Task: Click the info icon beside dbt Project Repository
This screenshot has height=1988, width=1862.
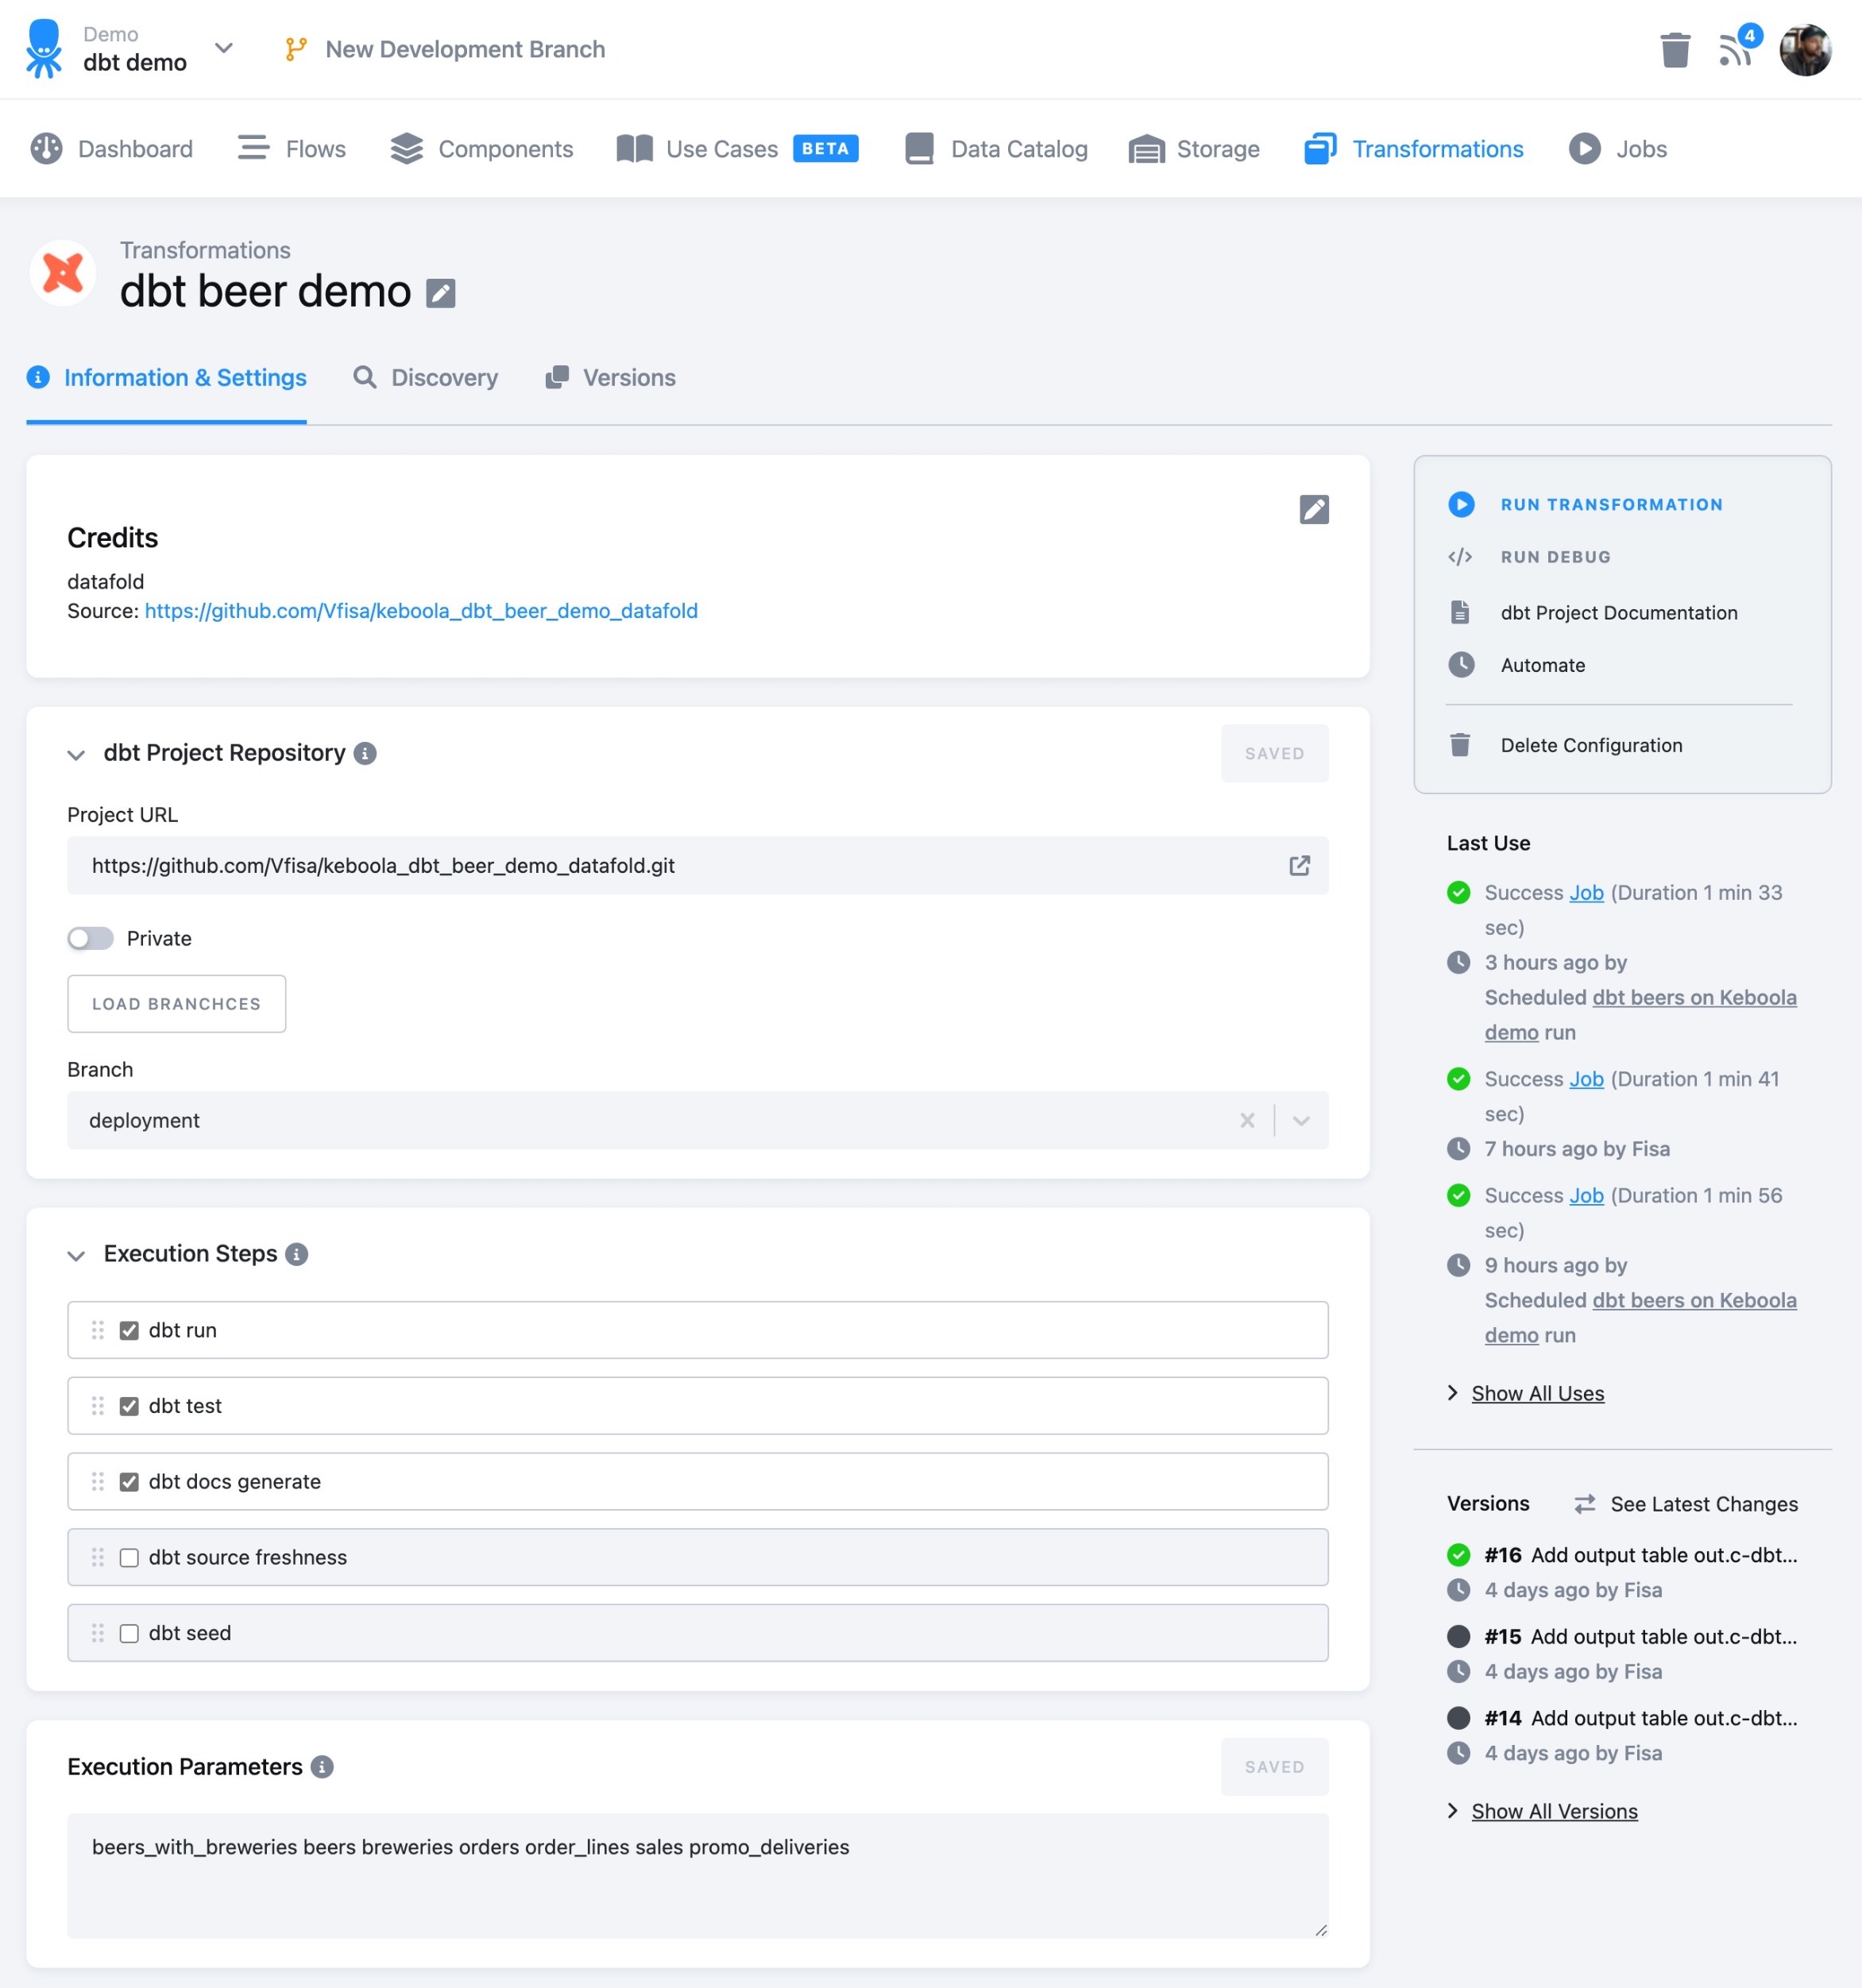Action: [366, 753]
